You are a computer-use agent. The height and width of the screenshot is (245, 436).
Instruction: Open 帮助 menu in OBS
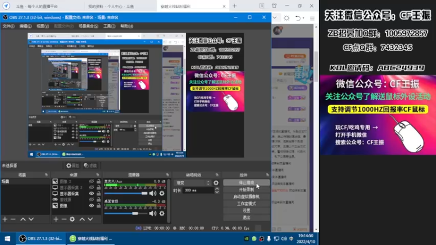pyautogui.click(x=126, y=26)
